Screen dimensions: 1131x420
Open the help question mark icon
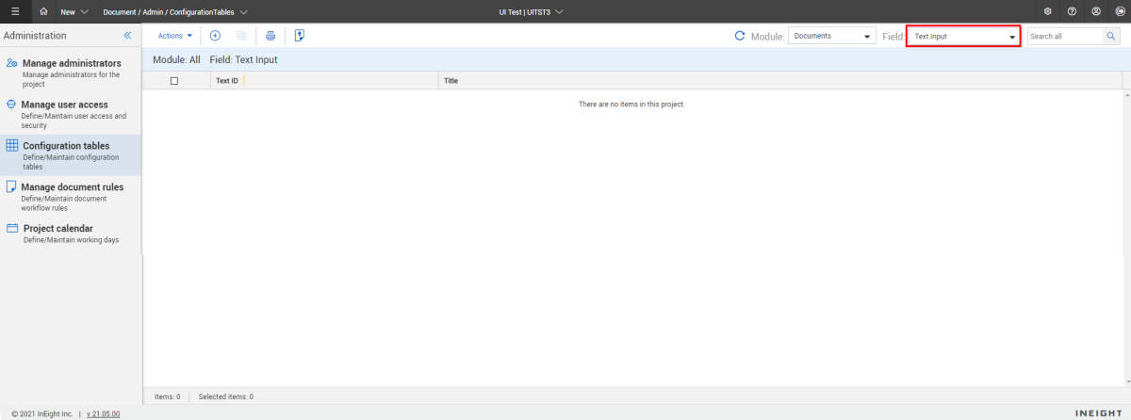(1073, 11)
